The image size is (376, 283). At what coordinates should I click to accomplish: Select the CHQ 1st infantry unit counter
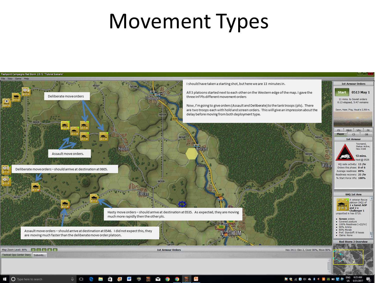26,91
